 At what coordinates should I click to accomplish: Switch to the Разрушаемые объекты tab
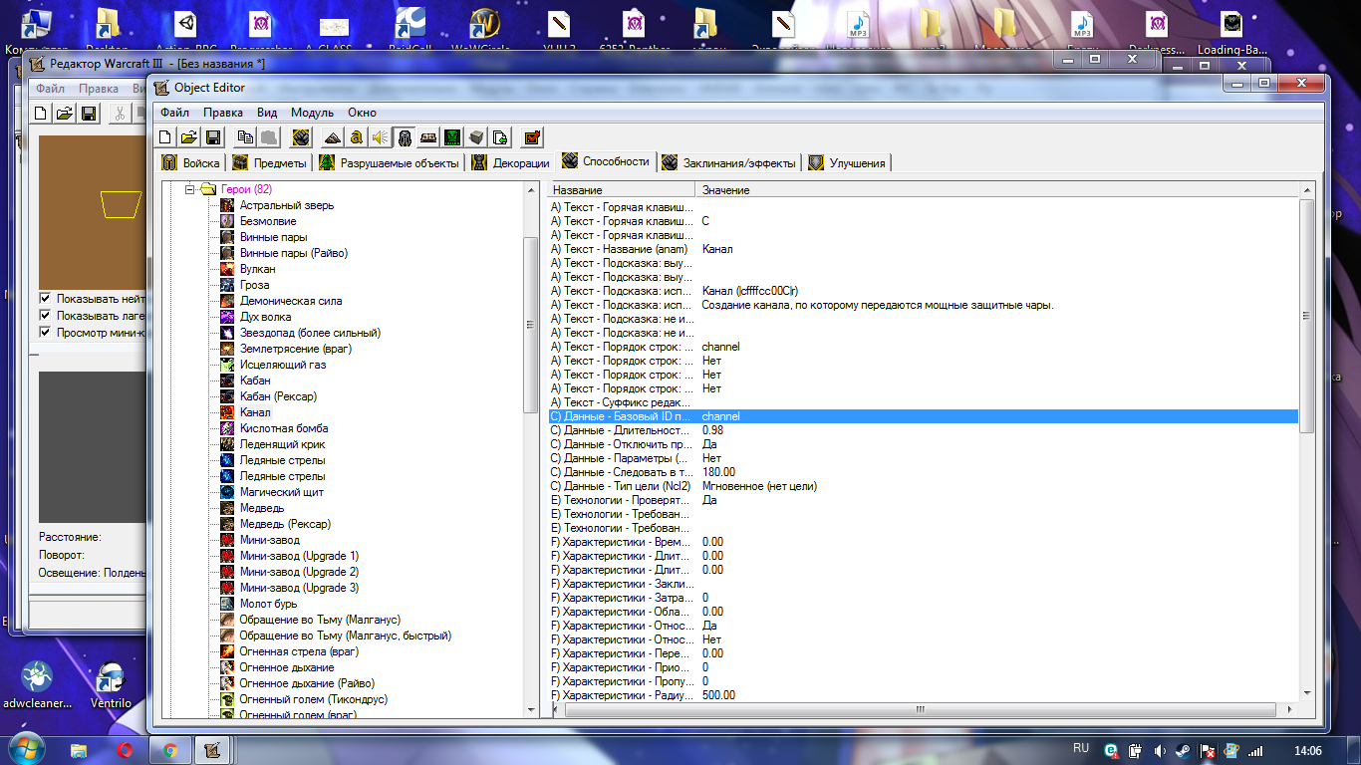pos(390,162)
